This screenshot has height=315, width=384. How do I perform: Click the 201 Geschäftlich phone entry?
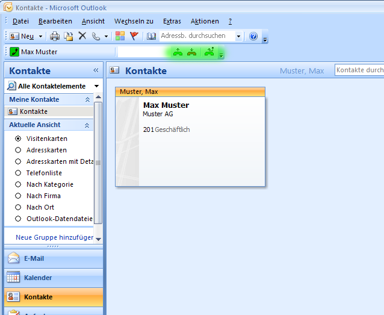coord(166,129)
